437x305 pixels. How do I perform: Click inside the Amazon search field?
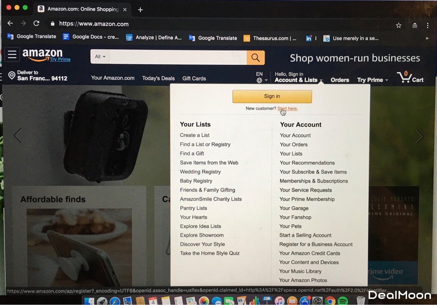[178, 57]
